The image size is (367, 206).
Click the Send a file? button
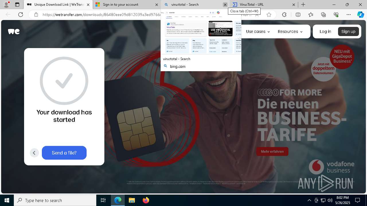point(64,153)
